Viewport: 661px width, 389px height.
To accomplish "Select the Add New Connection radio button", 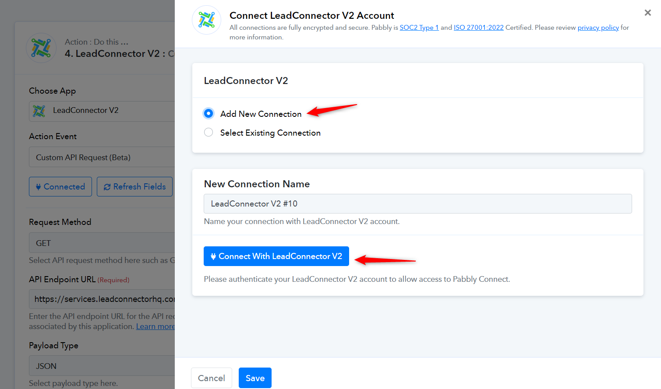I will click(209, 113).
